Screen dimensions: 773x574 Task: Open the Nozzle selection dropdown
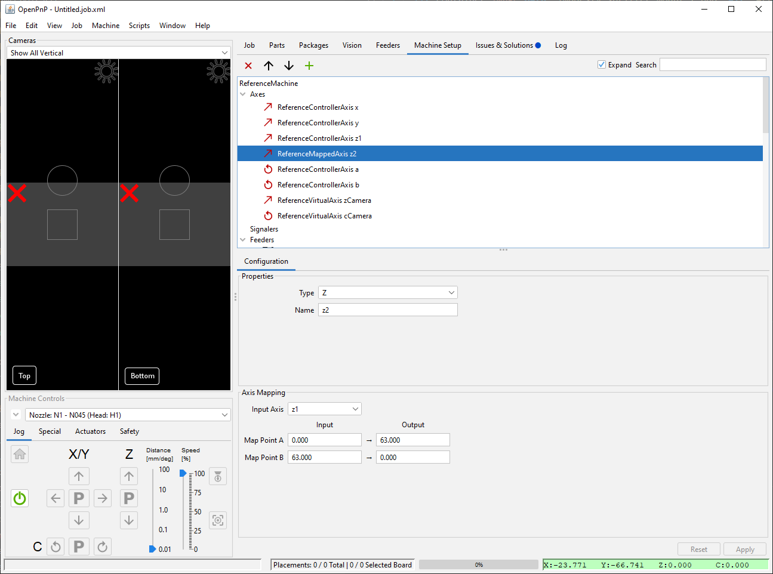tap(128, 415)
